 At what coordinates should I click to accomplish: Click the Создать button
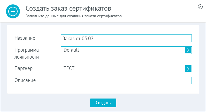[103, 103]
